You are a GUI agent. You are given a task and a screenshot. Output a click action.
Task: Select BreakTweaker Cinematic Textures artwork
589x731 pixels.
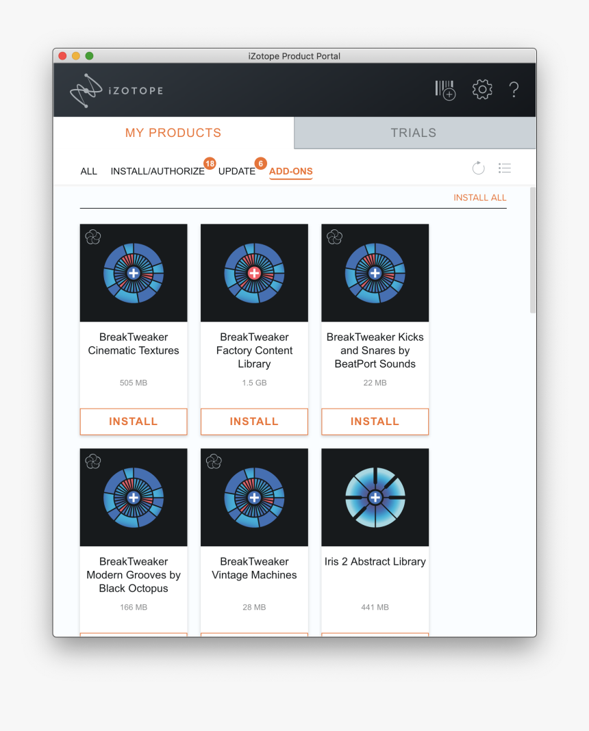[x=134, y=272]
